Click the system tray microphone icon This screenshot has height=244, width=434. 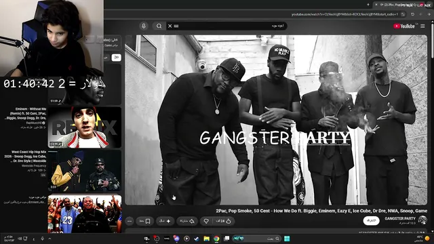42,239
